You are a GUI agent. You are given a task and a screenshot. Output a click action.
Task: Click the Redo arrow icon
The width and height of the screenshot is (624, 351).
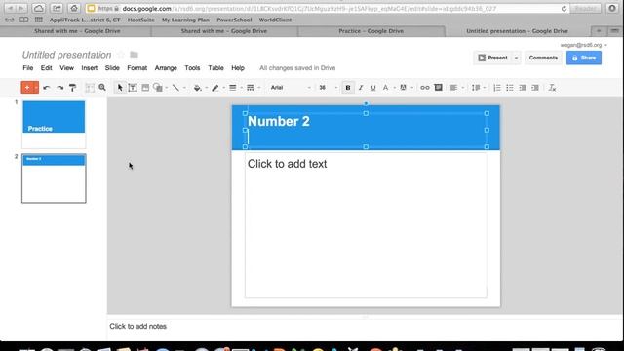tap(59, 88)
